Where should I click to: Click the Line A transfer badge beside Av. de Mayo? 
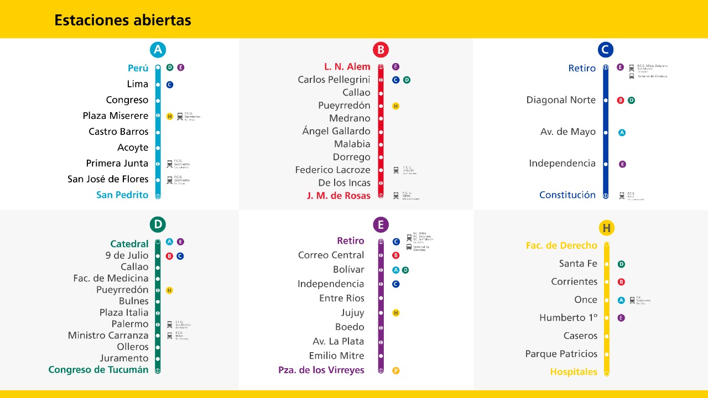[622, 133]
